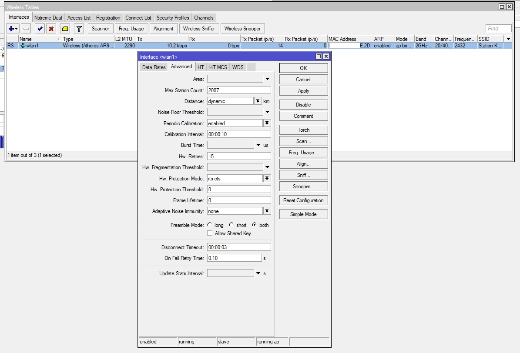Open the Periodic Calibration dropdown
520x353 pixels.
tap(267, 123)
